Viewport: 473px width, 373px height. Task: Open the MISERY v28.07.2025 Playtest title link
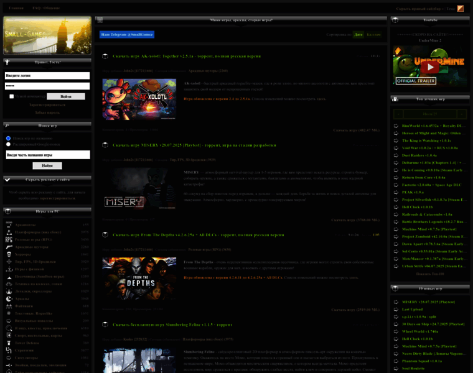(194, 145)
